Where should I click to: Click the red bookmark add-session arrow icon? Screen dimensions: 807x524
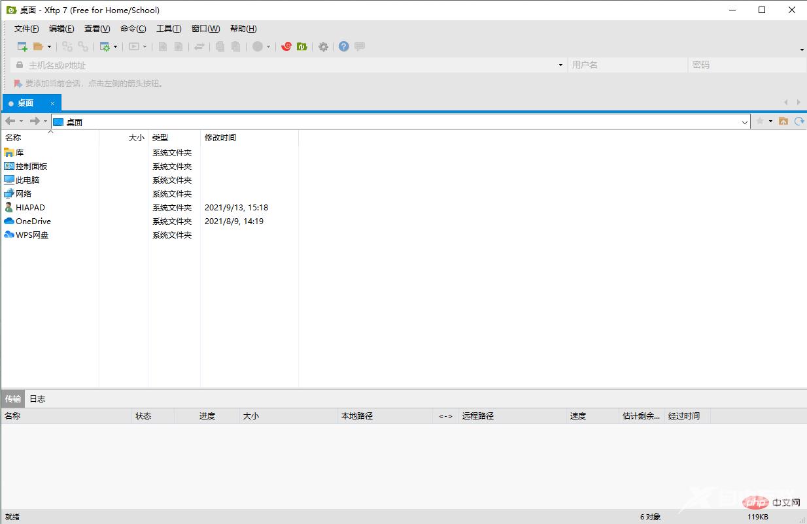[x=18, y=84]
